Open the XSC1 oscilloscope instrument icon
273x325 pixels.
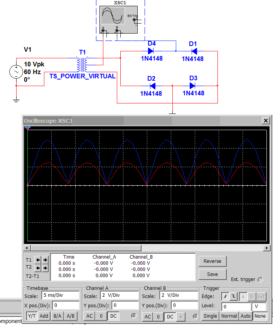pos(118,20)
